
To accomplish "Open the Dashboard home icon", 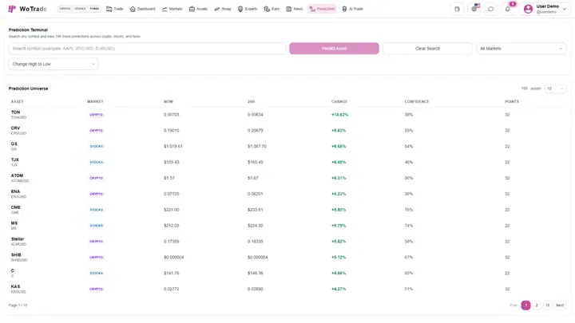I will [x=133, y=9].
